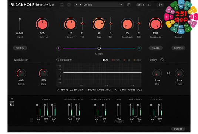
Task: Select the All equalizer group
Action: click(x=106, y=60)
